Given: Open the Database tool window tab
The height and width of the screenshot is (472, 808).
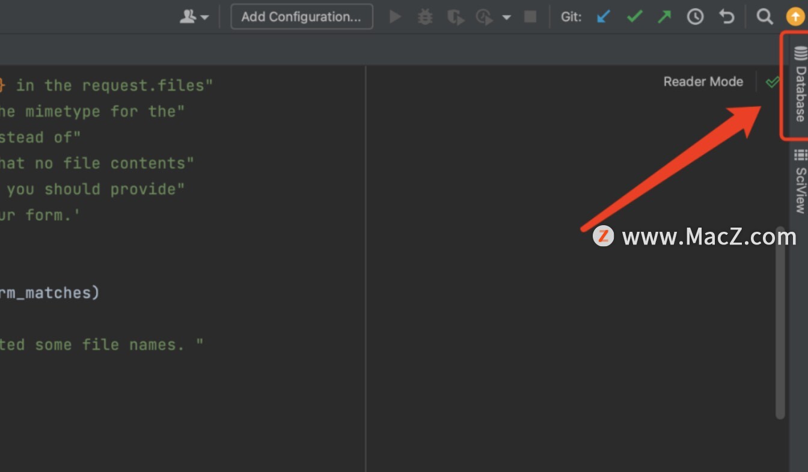Looking at the screenshot, I should [800, 84].
